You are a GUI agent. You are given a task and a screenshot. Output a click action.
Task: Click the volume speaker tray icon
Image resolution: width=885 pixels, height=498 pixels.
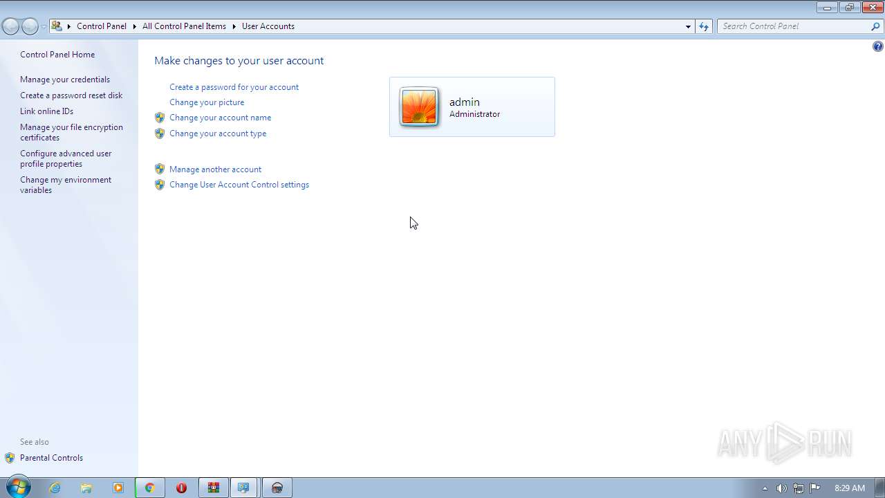781,488
